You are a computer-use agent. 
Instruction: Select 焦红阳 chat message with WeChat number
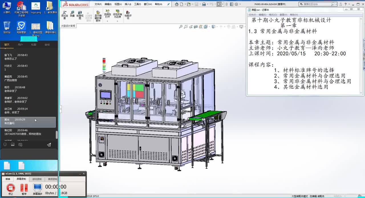coord(28,132)
